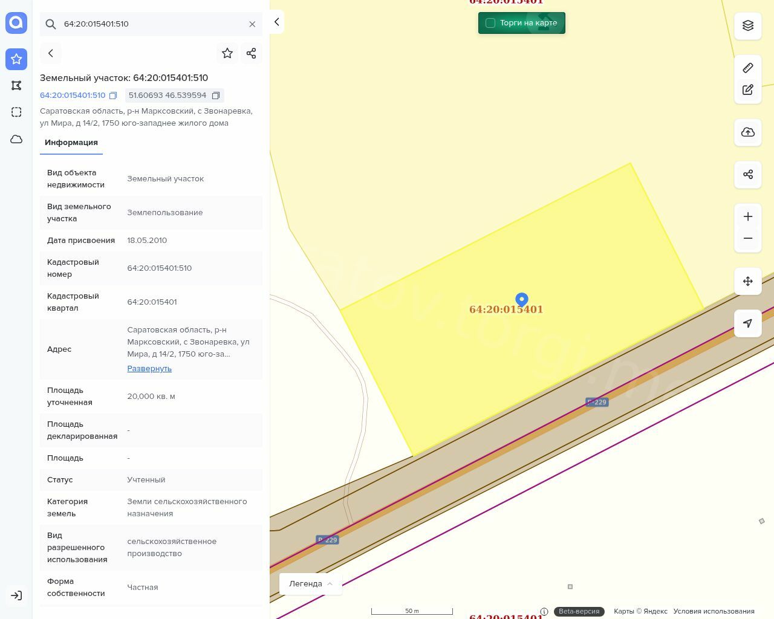774x619 pixels.
Task: Copy coordinates 51.60693 46.539594
Action: point(216,96)
